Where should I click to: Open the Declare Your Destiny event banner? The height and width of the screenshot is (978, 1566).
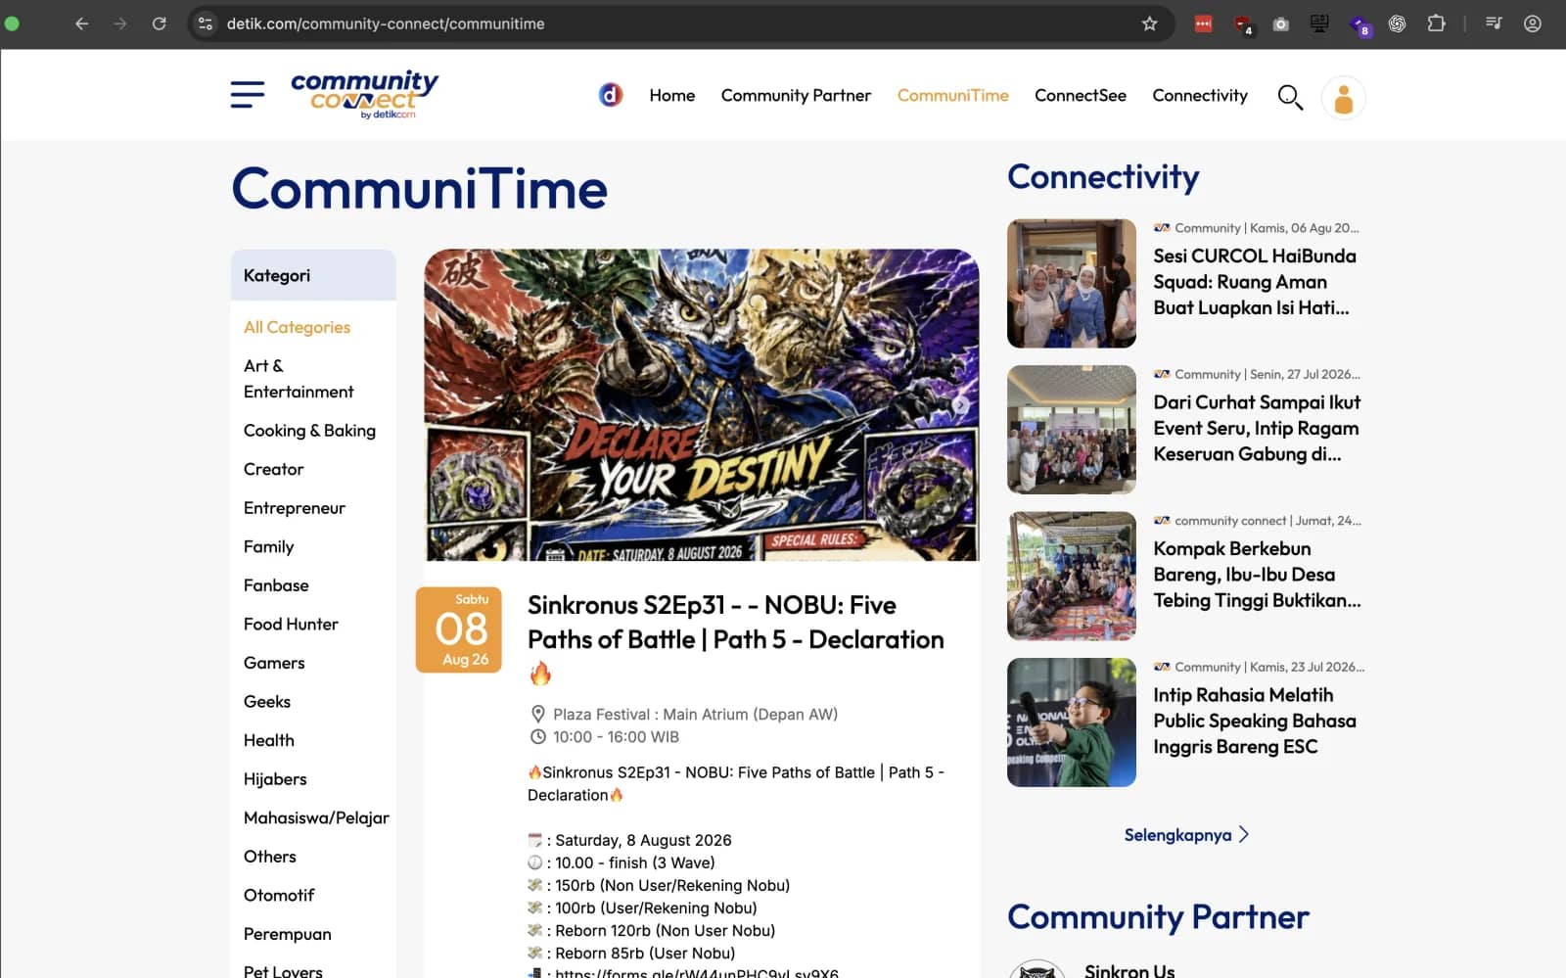click(x=702, y=405)
